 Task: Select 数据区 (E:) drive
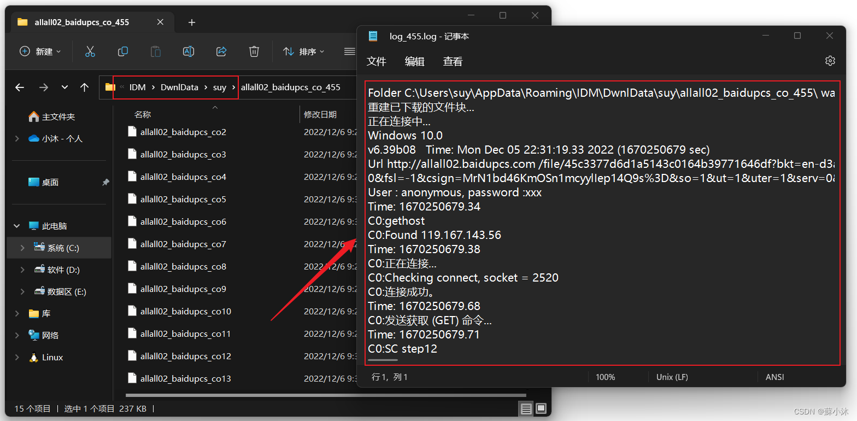(x=67, y=291)
